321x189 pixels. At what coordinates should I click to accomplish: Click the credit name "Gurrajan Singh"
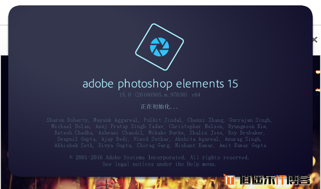(250, 120)
